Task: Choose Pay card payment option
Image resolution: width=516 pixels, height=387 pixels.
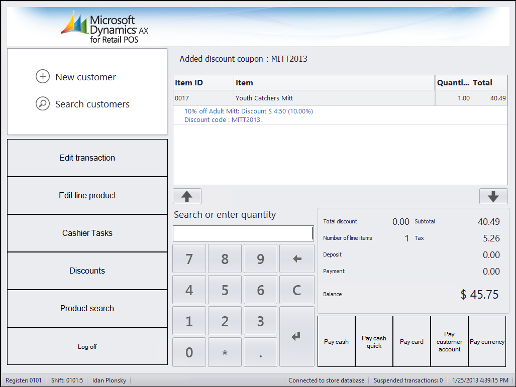Action: (x=411, y=341)
